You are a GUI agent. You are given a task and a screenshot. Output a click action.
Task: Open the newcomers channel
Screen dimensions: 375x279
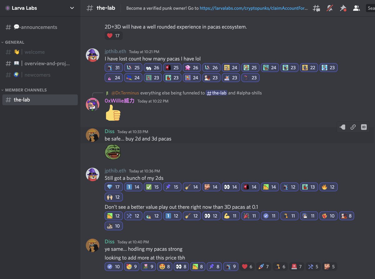tap(40, 75)
